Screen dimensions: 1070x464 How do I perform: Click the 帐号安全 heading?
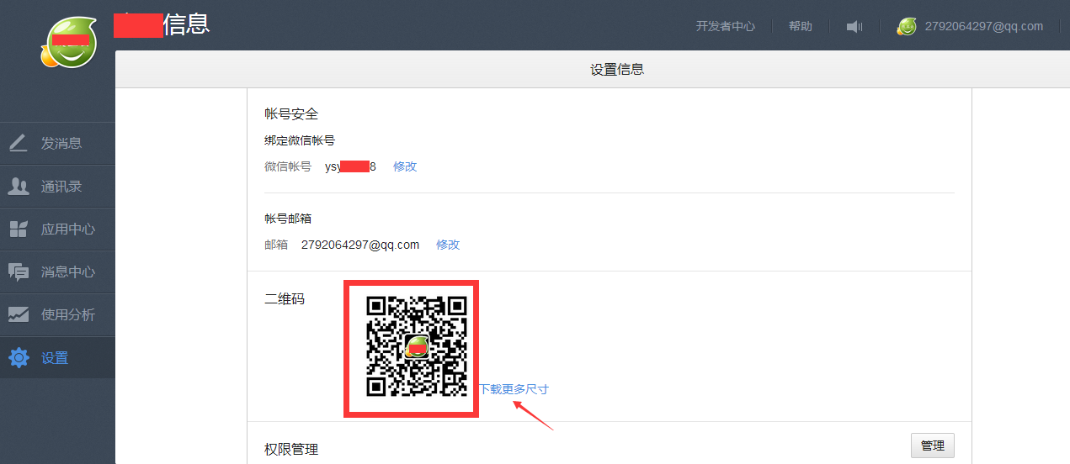coord(291,113)
